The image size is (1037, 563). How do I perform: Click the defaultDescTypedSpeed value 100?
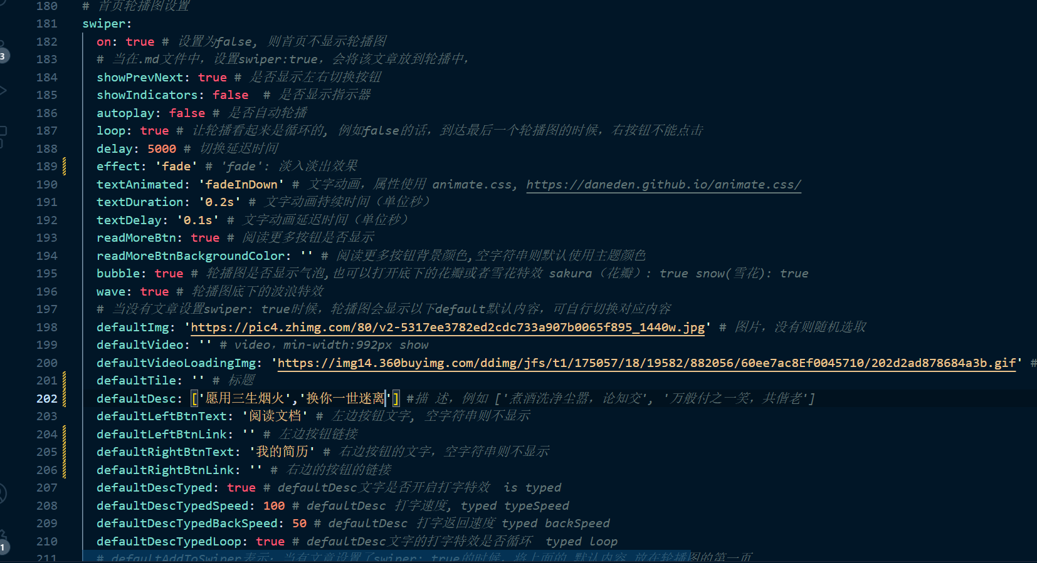point(274,506)
